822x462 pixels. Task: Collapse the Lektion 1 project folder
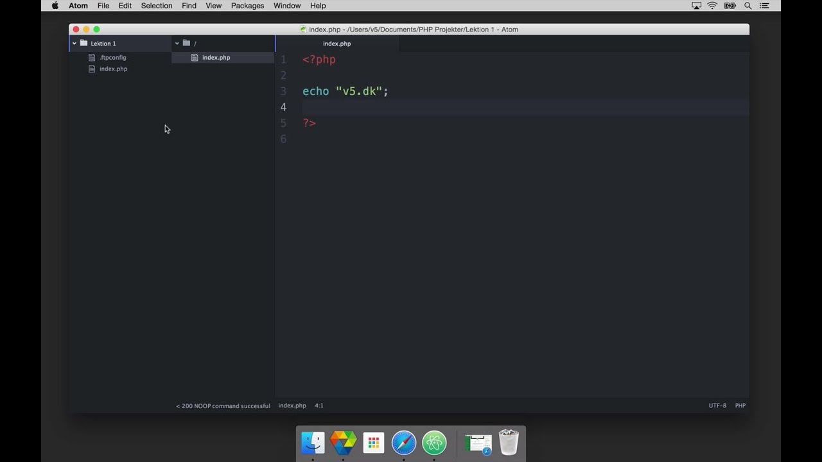[74, 43]
